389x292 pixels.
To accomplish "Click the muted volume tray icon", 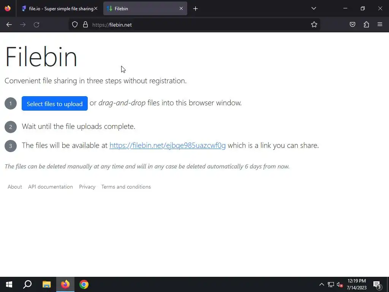I will 340,285.
